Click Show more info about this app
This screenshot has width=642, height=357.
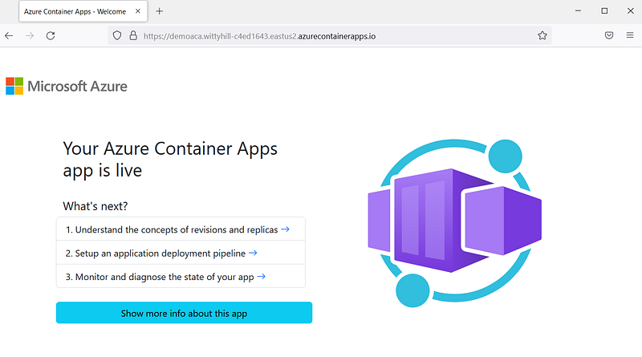pos(185,313)
